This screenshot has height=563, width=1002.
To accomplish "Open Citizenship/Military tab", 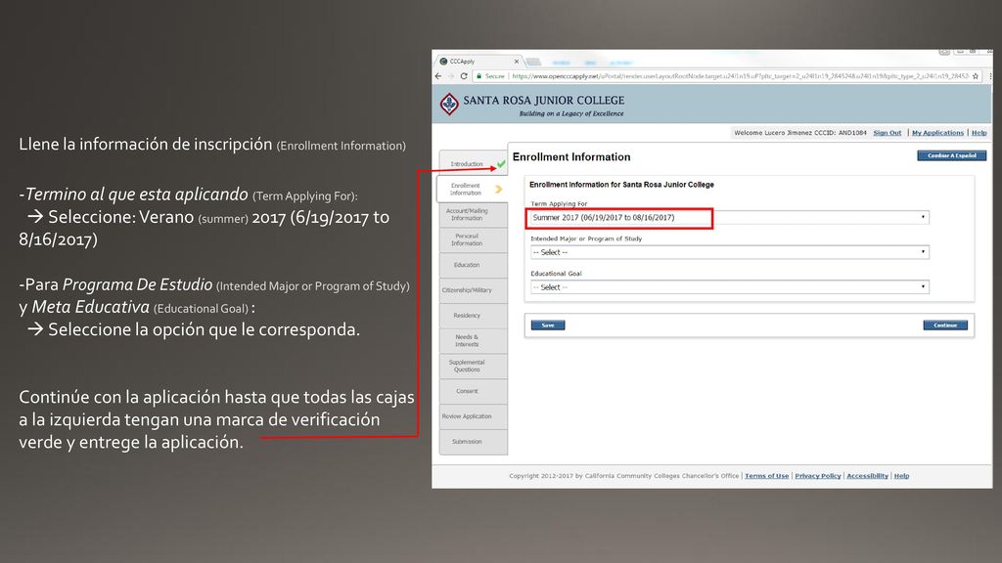I will pos(473,289).
